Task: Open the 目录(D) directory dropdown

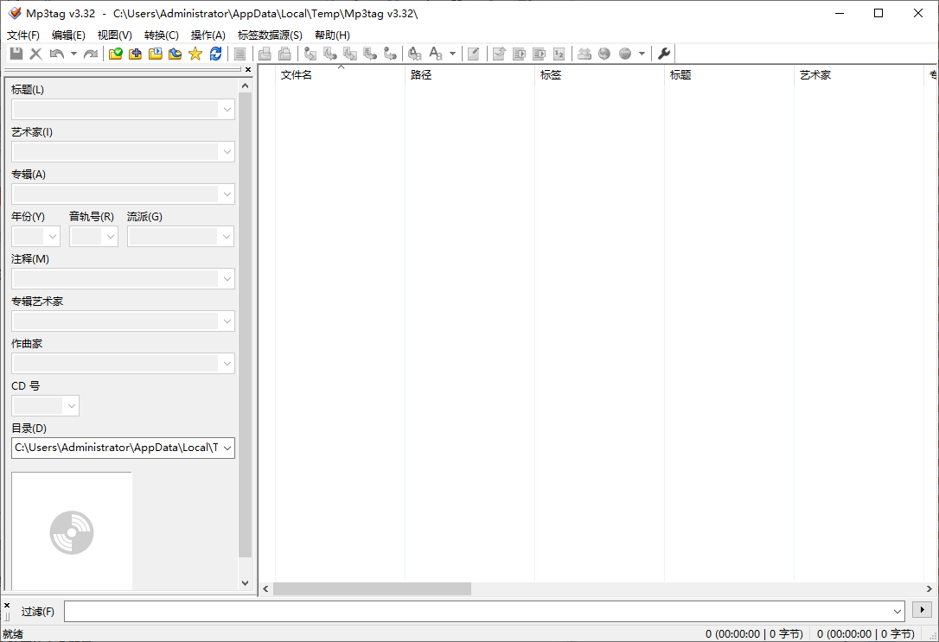Action: click(x=227, y=448)
